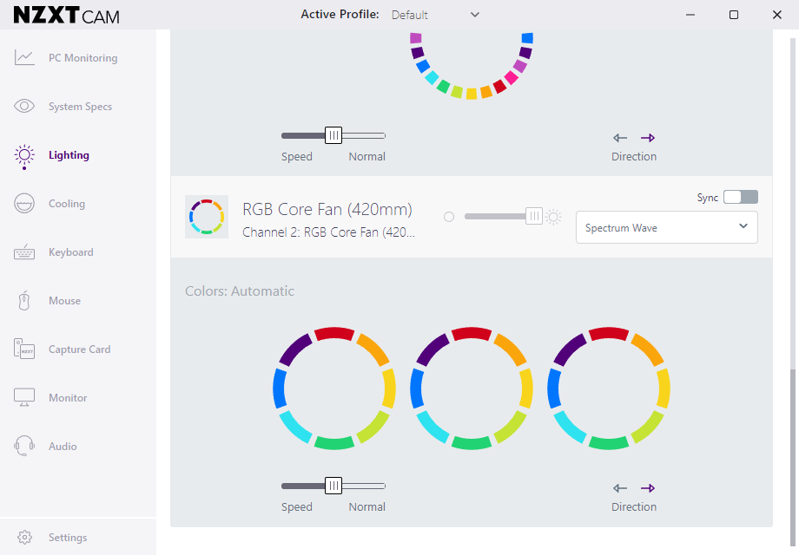Open System Specs section
The width and height of the screenshot is (799, 555).
(x=80, y=107)
